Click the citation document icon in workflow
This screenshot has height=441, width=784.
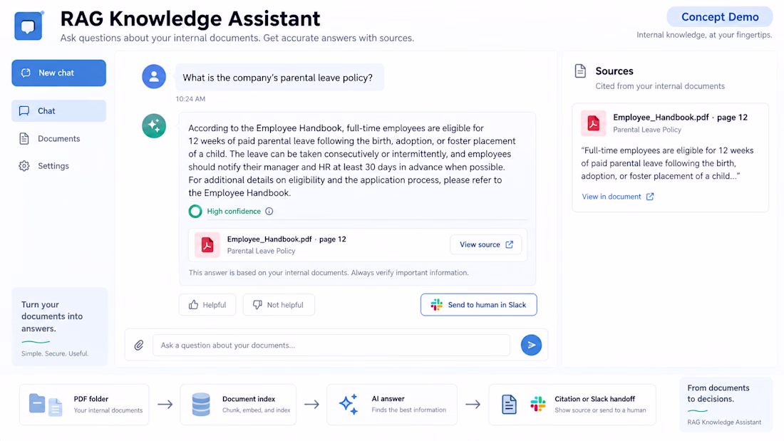(x=509, y=405)
